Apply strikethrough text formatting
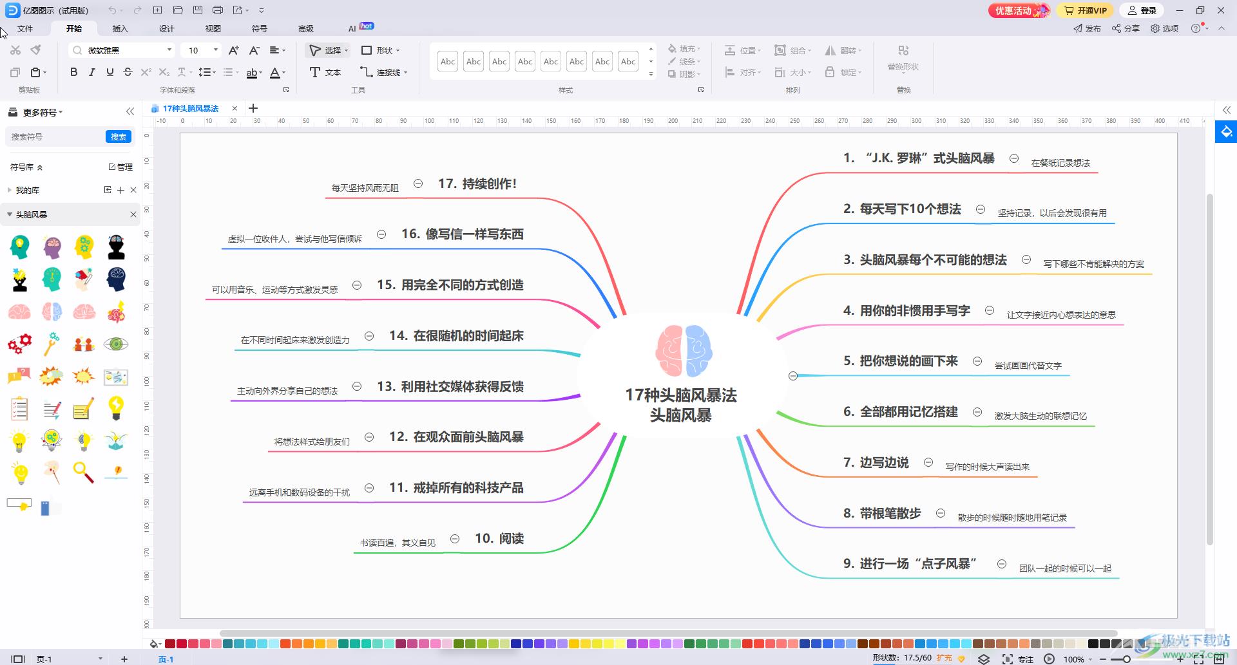 (128, 72)
